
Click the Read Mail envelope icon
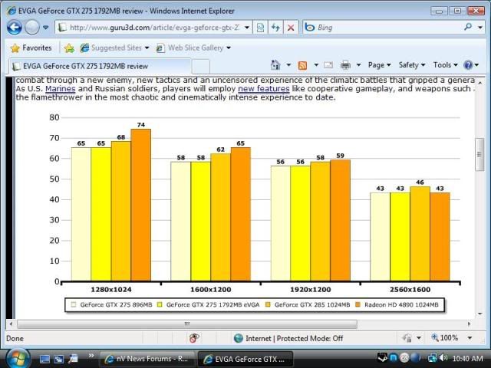point(328,65)
